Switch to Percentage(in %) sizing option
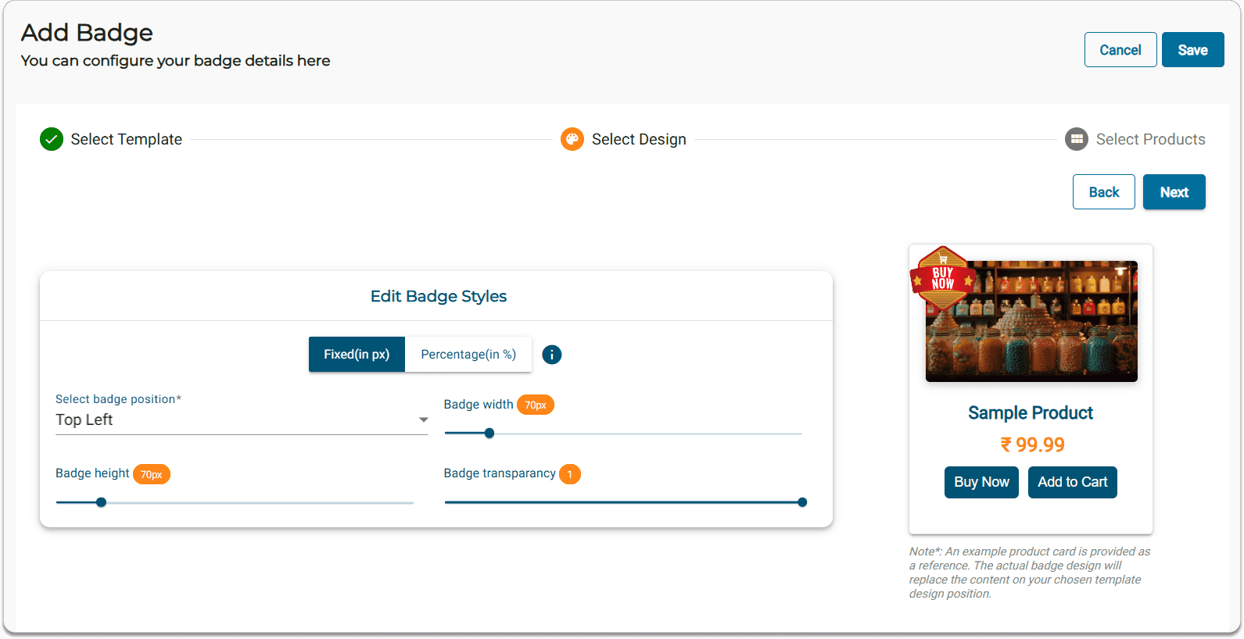 coord(468,355)
